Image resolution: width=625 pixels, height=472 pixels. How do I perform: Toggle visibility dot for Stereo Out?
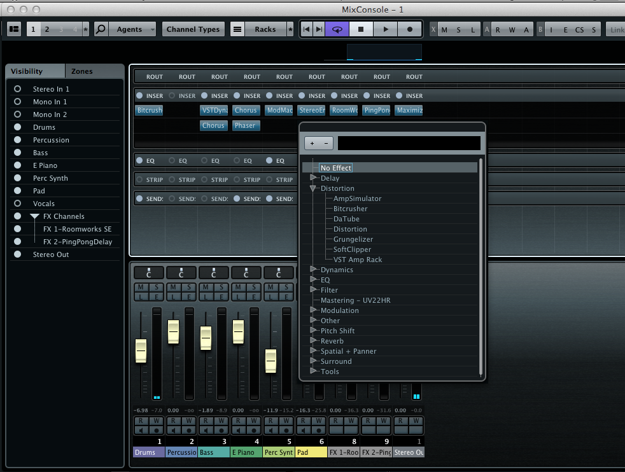17,254
